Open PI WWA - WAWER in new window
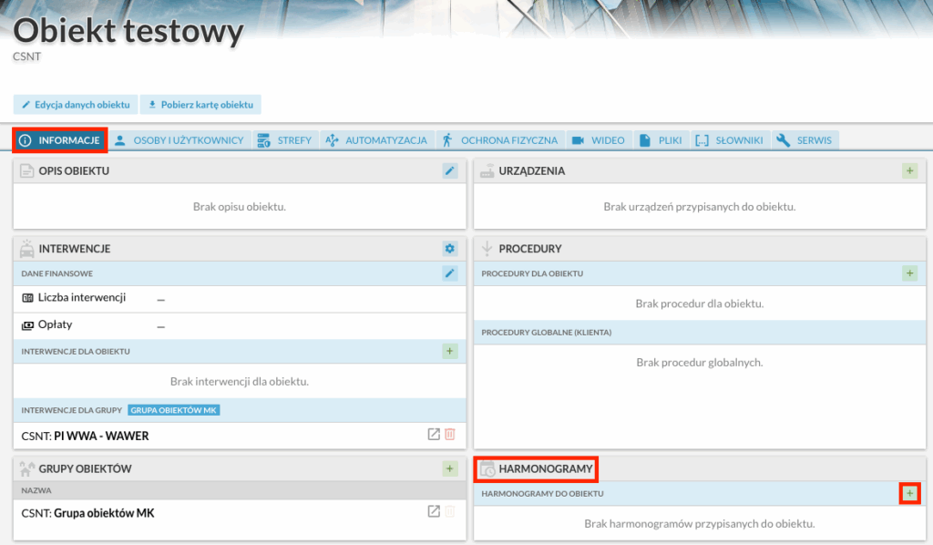Viewport: 933px width, 545px height. 434,435
